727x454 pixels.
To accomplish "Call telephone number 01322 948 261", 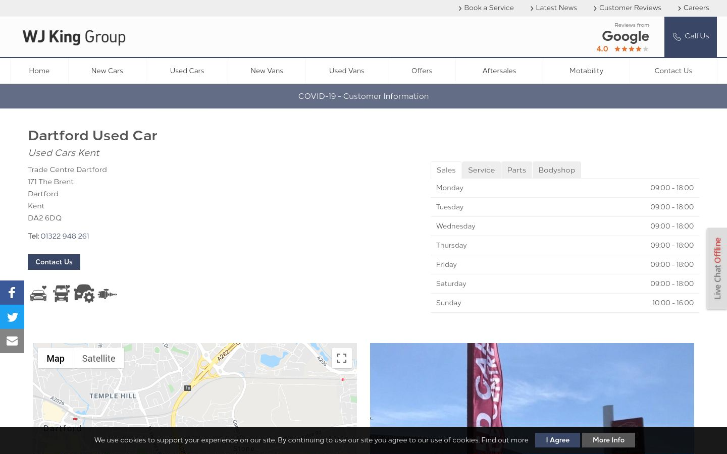I will pyautogui.click(x=65, y=236).
